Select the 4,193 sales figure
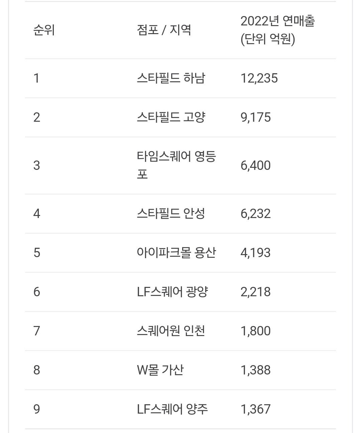Screen dimensions: 361x433 255,252
